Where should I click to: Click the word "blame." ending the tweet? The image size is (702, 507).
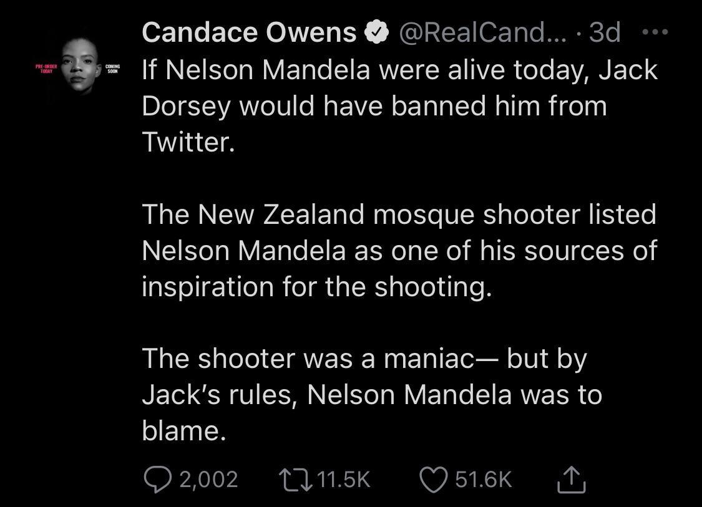click(x=183, y=430)
